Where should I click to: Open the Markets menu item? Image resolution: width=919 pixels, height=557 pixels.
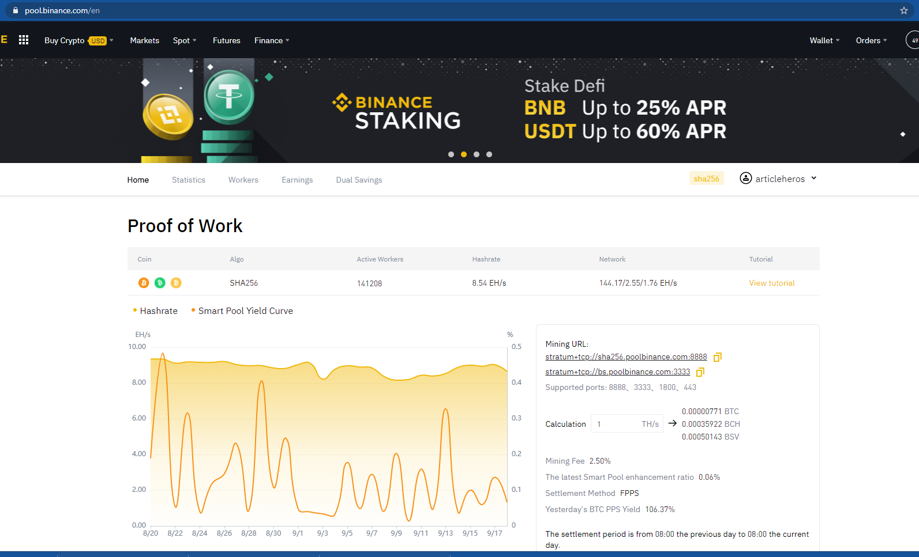coord(144,40)
